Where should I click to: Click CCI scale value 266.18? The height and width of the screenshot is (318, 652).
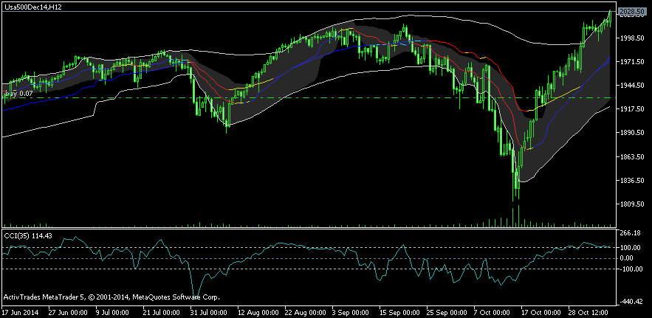tap(631, 233)
